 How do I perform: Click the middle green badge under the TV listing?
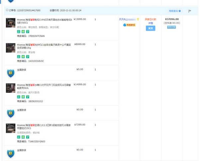click(23, 32)
